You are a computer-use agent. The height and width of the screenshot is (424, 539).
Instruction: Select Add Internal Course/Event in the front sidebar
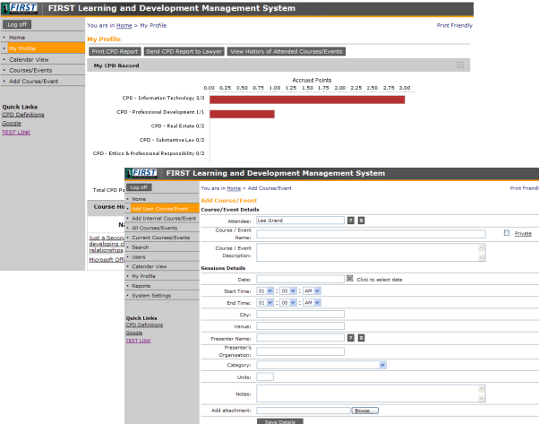pyautogui.click(x=164, y=218)
